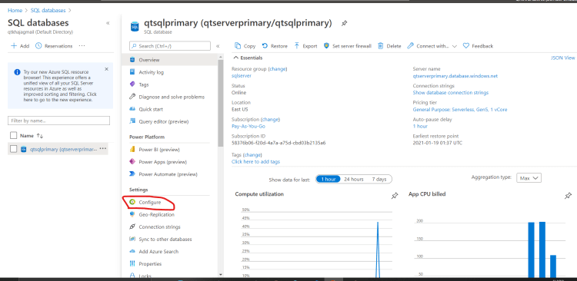577x281 pixels.
Task: Change the resource group link
Action: [x=278, y=68]
